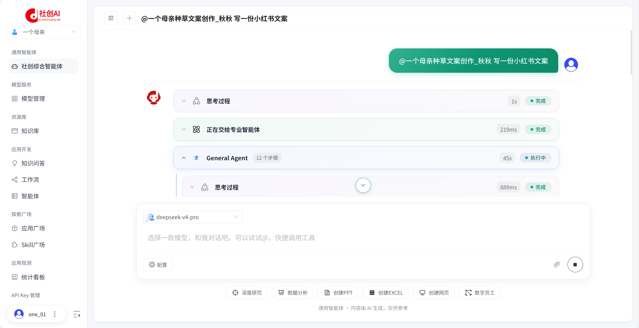Click the chat area vertical scrollbar
Image resolution: width=639 pixels, height=328 pixels.
tap(631, 52)
